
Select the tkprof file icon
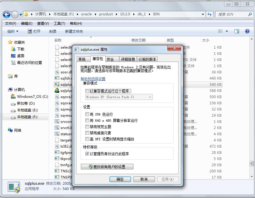click(x=57, y=159)
